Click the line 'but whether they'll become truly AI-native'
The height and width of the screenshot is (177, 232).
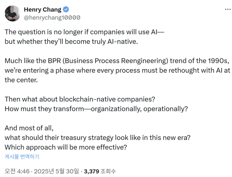coord(71,42)
